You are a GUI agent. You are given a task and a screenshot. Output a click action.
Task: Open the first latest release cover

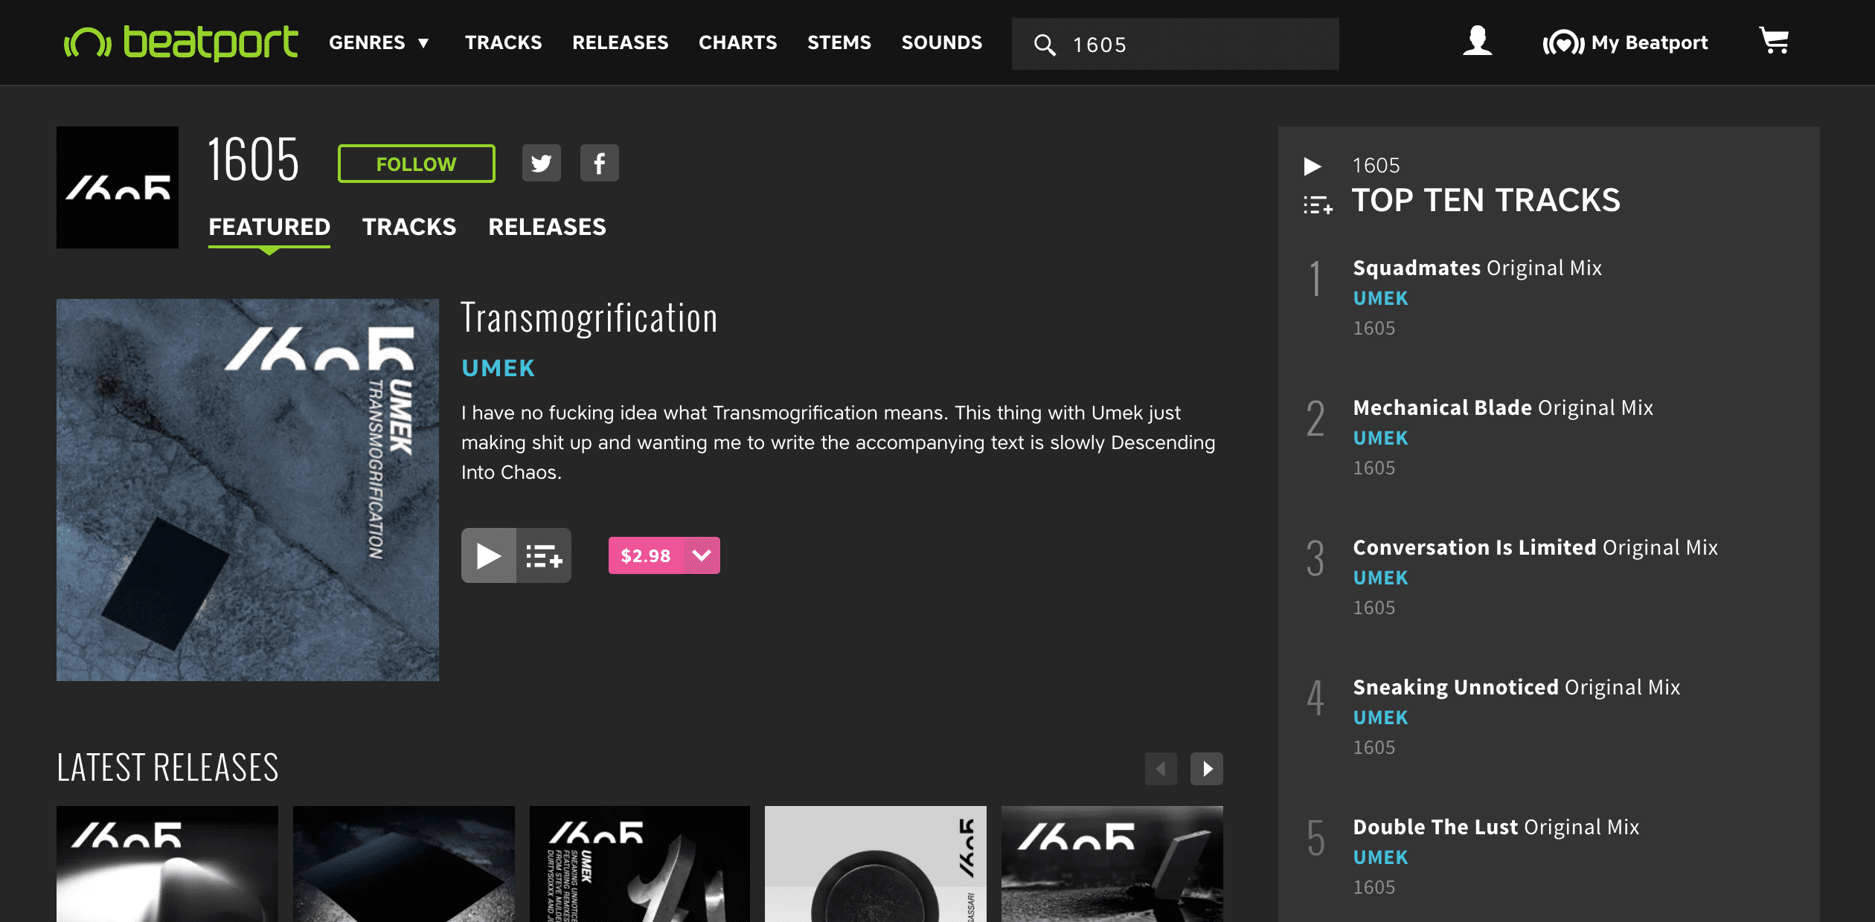[x=167, y=864]
